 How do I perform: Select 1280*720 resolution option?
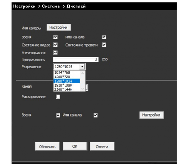coord(67,77)
